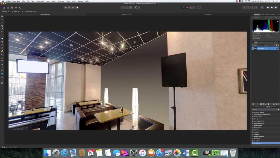Switch to the Effects tab
280x158 pixels.
pos(267,42)
